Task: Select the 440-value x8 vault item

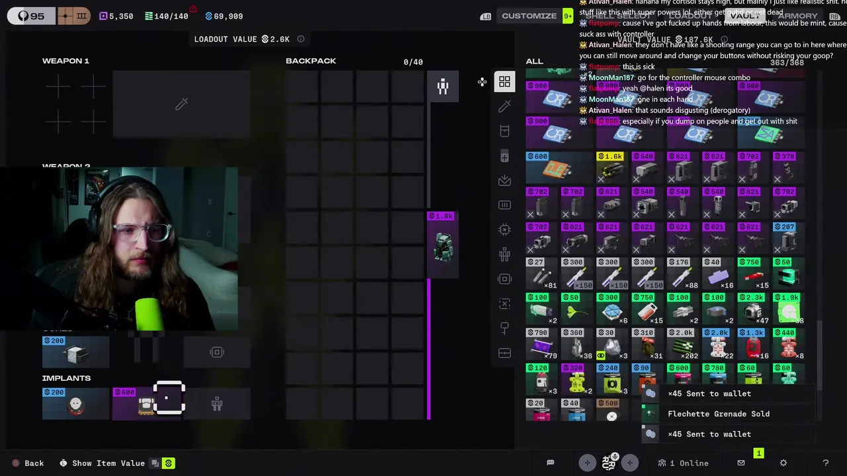Action: click(x=789, y=344)
